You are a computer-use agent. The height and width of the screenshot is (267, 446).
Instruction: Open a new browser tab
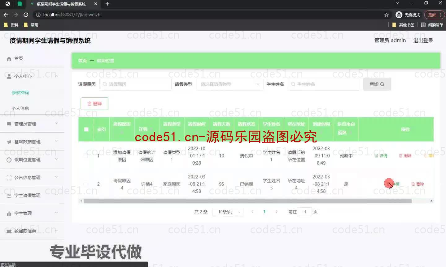tap(107, 4)
